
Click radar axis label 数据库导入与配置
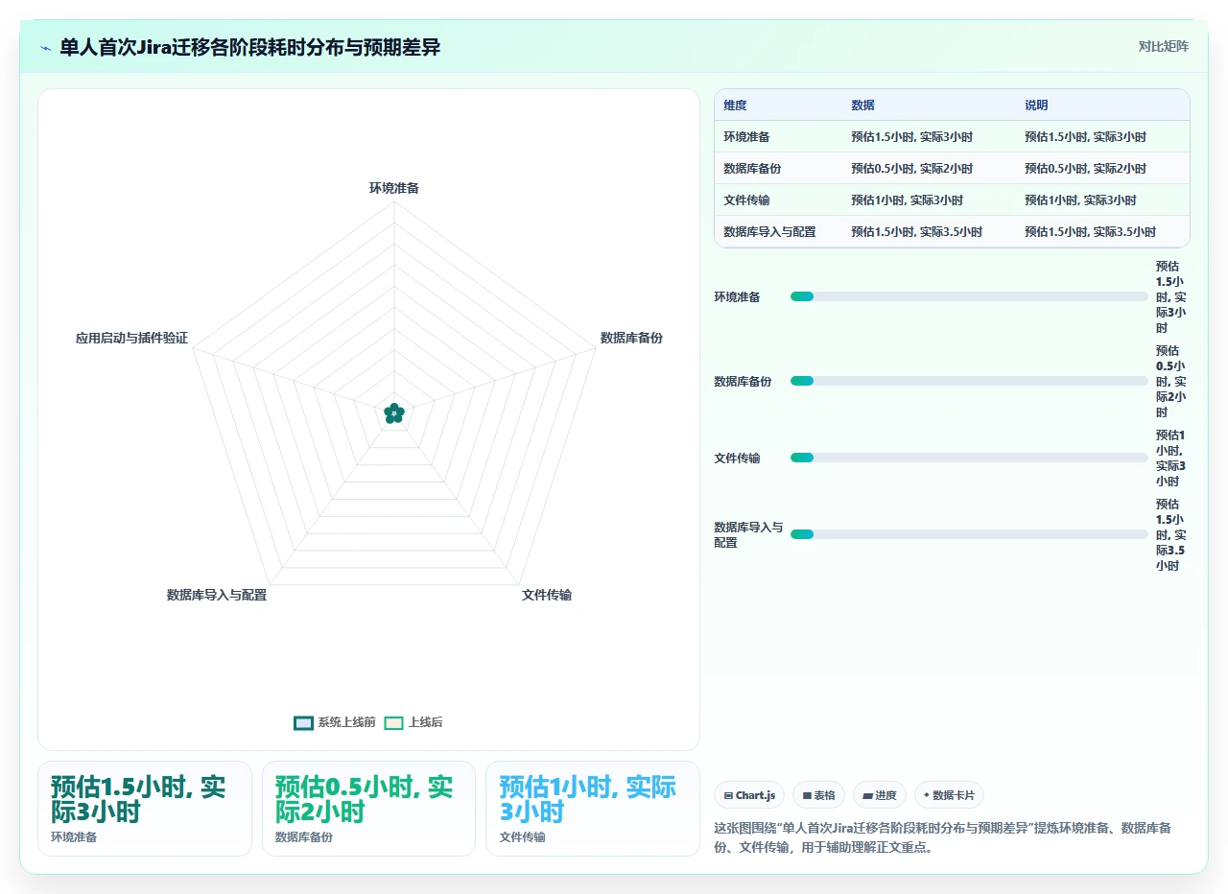(x=217, y=595)
